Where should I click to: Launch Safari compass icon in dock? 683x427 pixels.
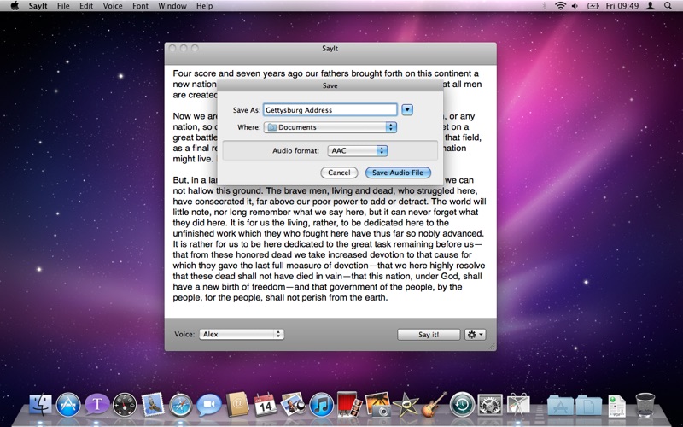(181, 405)
